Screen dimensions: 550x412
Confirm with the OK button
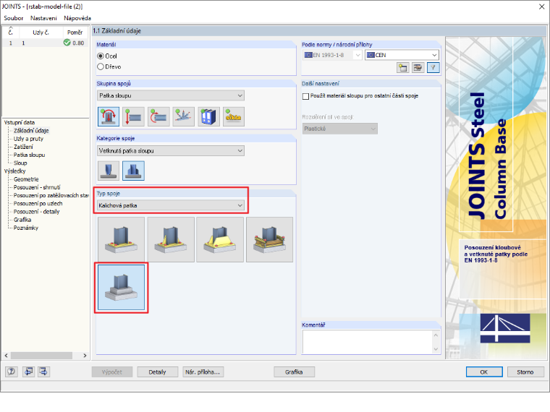[x=484, y=372]
